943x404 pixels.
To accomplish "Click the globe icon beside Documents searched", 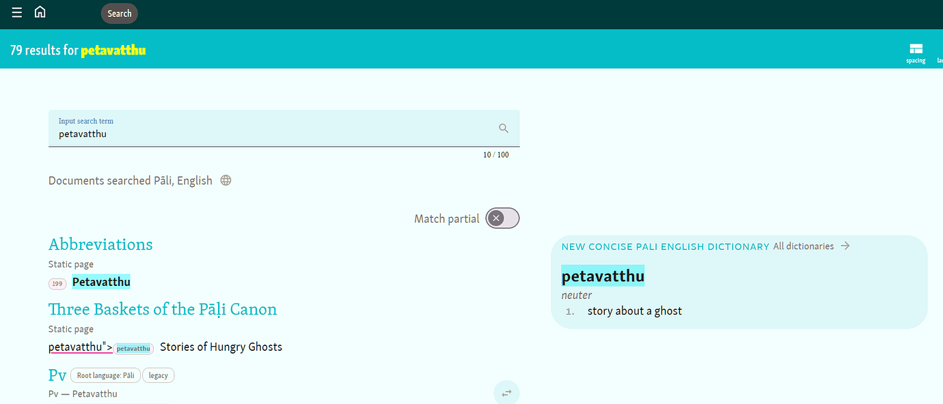I will pyautogui.click(x=226, y=179).
